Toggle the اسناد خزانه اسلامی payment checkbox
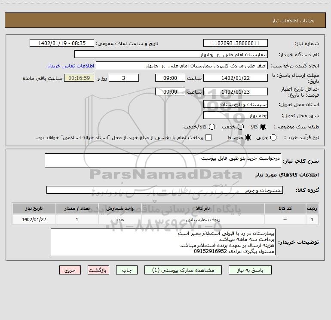Image resolution: width=331 pixels, height=320 pixels. coord(208,137)
